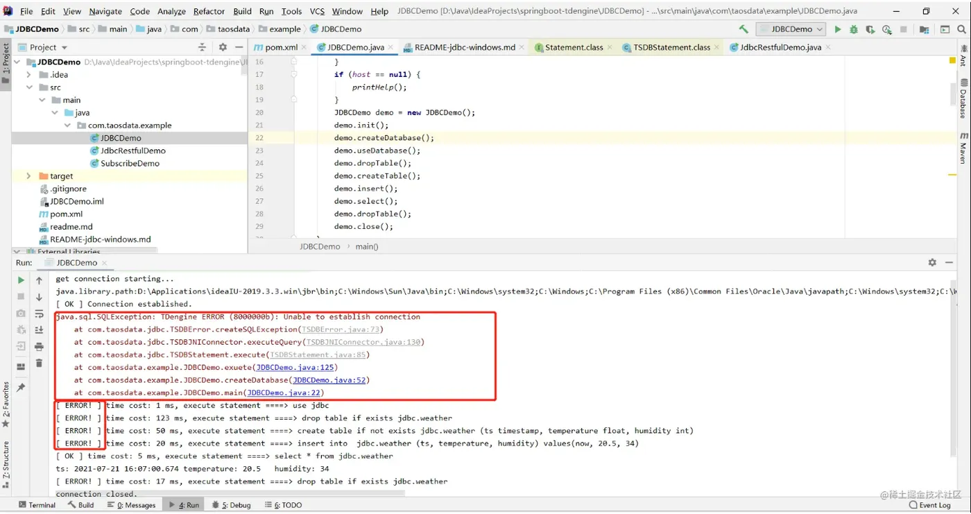Select SubscribeDemo in project tree

(x=130, y=163)
